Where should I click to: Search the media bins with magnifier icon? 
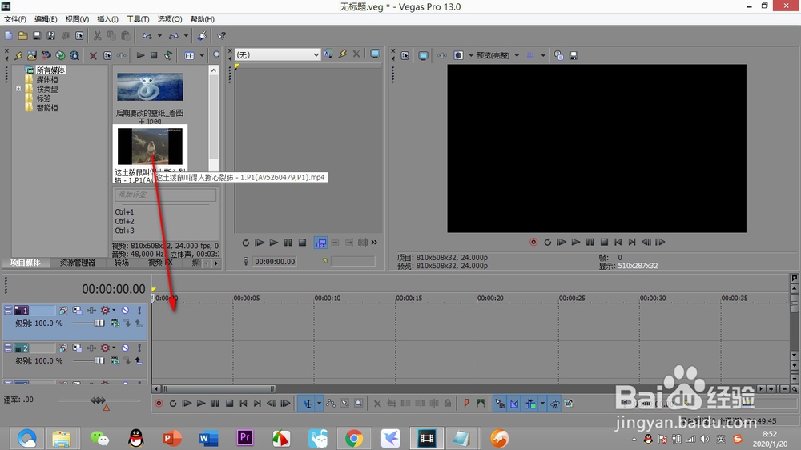click(x=216, y=54)
